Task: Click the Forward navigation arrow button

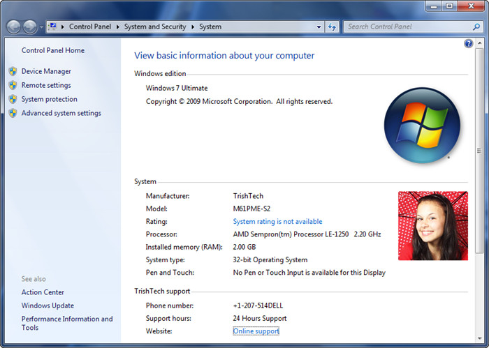Action: pos(30,27)
